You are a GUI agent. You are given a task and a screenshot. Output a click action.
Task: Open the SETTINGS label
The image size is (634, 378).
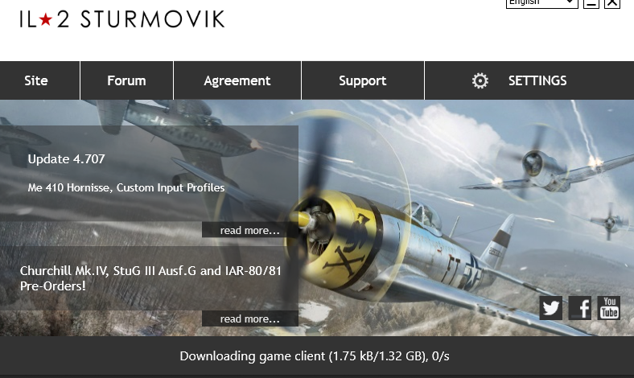[537, 81]
